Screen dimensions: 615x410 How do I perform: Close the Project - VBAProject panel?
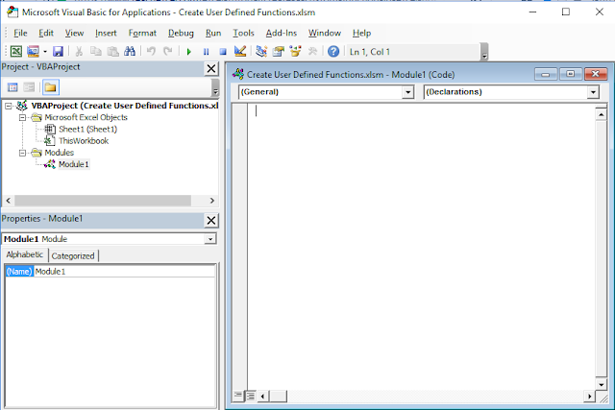[x=211, y=68]
